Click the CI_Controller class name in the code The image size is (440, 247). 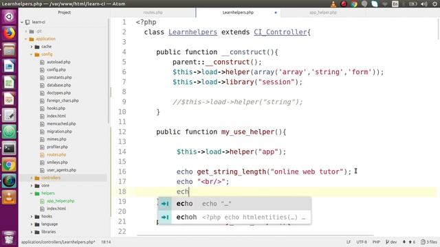pyautogui.click(x=280, y=32)
